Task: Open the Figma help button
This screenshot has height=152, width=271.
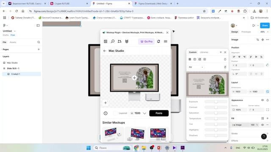Action: (264, 136)
